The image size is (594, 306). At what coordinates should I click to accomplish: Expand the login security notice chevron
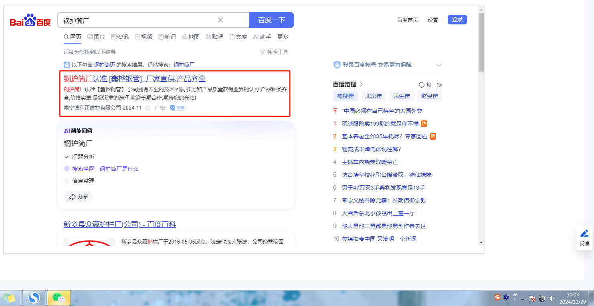(x=439, y=65)
